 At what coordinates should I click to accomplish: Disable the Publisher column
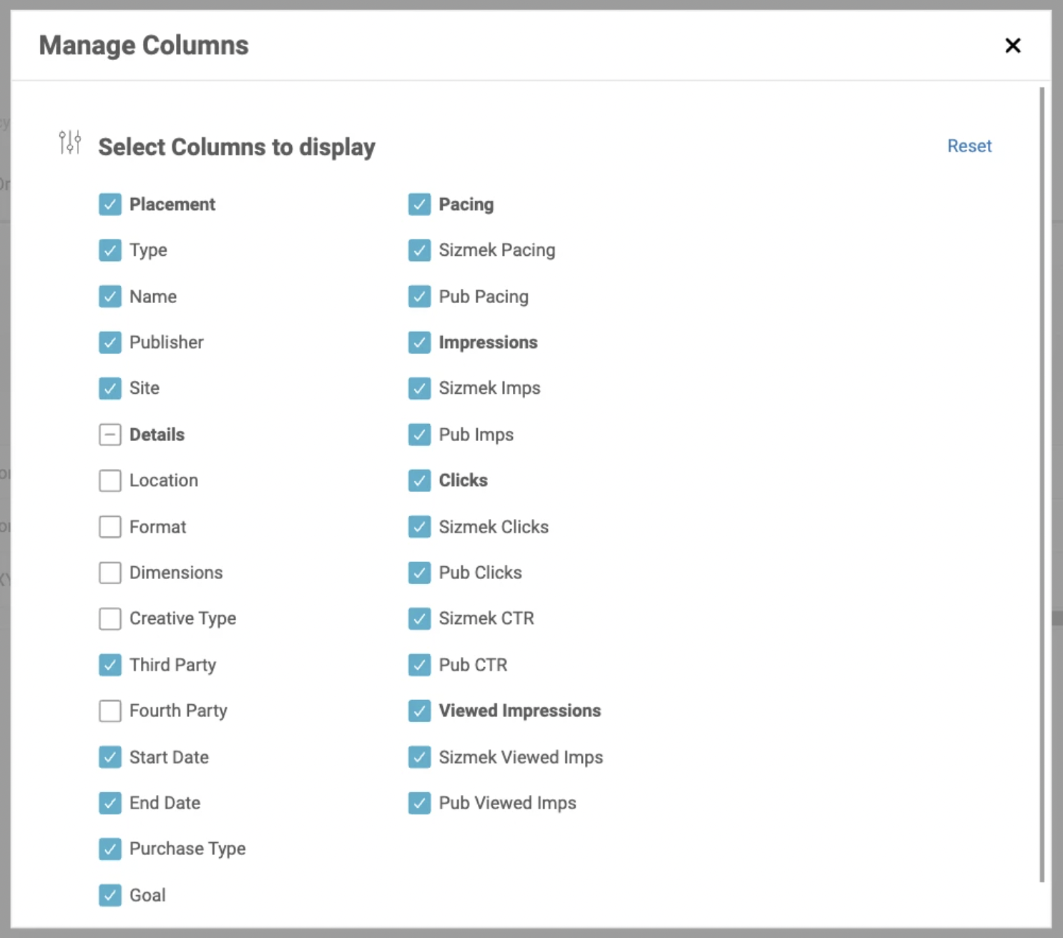(x=110, y=342)
